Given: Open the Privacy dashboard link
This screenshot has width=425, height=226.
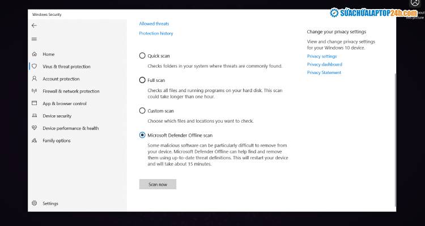Looking at the screenshot, I should click(x=324, y=64).
